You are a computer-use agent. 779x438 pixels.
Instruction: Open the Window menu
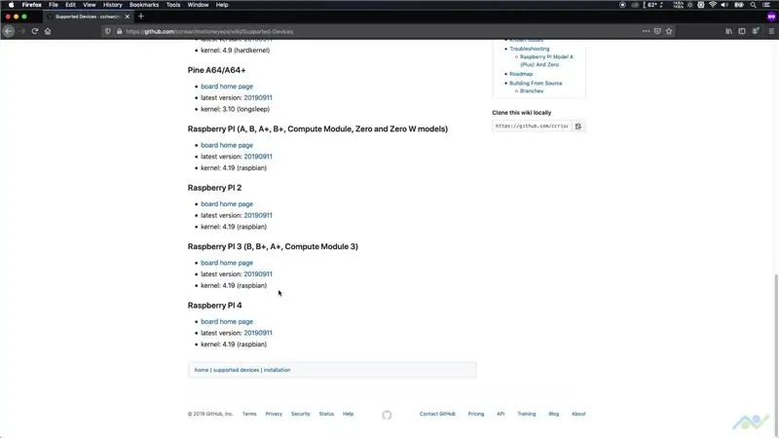click(198, 5)
